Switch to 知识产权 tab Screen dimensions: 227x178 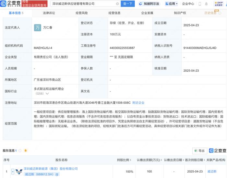point(180,13)
